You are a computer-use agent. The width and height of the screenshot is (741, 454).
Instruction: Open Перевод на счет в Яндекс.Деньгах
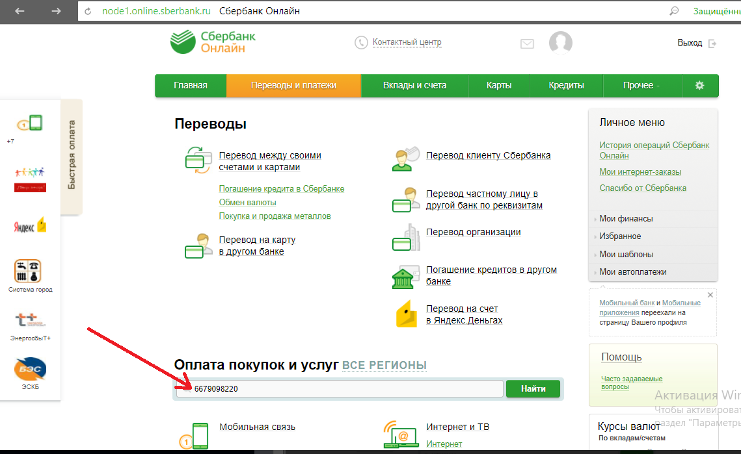pos(464,315)
